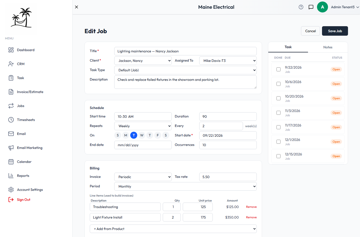Open the help question mark icon

click(301, 7)
